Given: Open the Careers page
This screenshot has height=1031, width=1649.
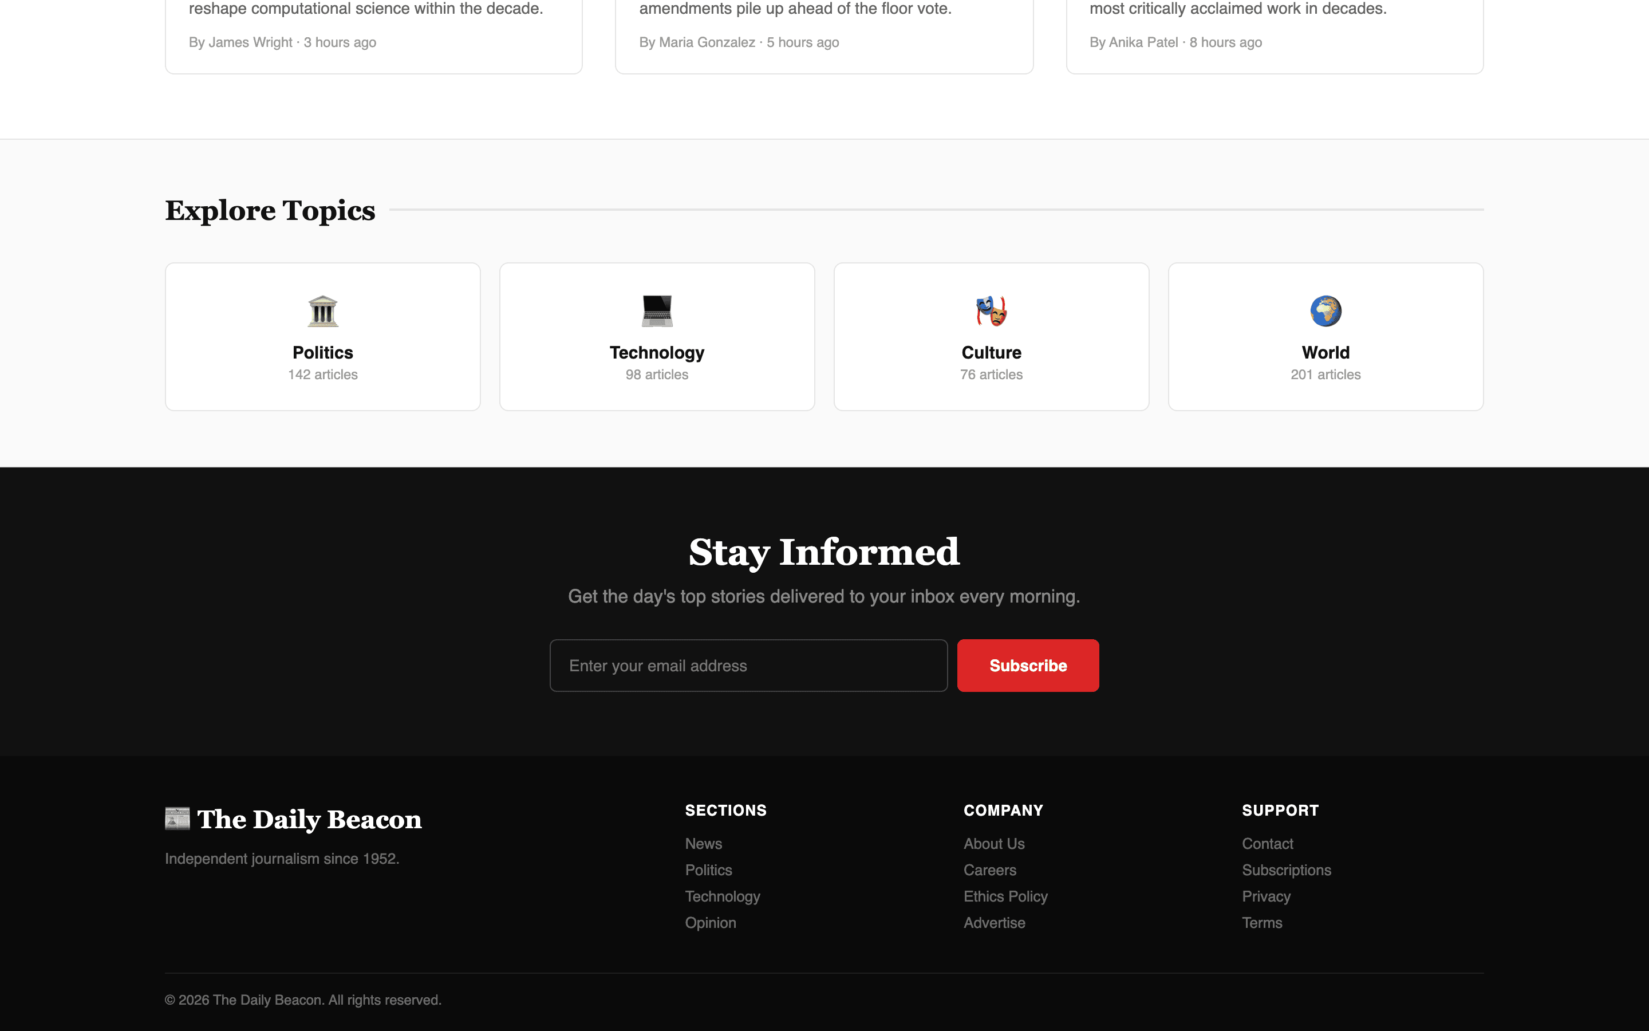Looking at the screenshot, I should [989, 870].
